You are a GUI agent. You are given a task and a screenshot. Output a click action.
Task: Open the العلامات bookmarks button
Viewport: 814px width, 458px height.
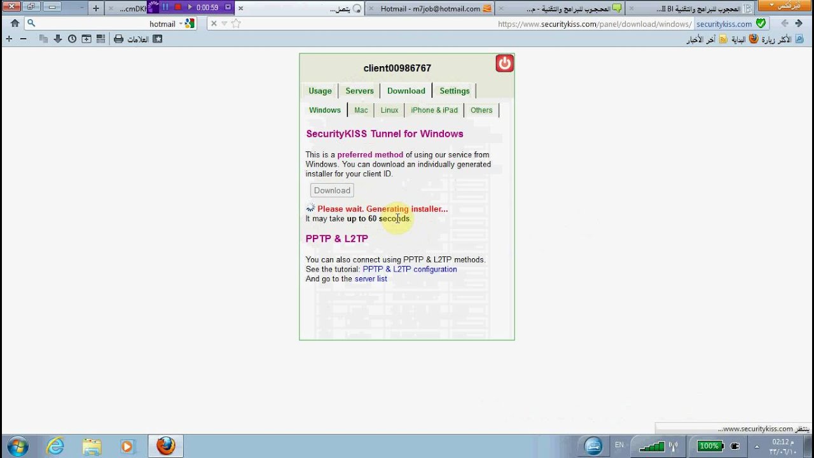138,39
